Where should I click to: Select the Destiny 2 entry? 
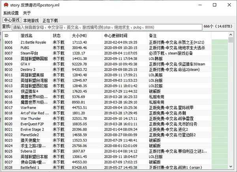pos(28,69)
